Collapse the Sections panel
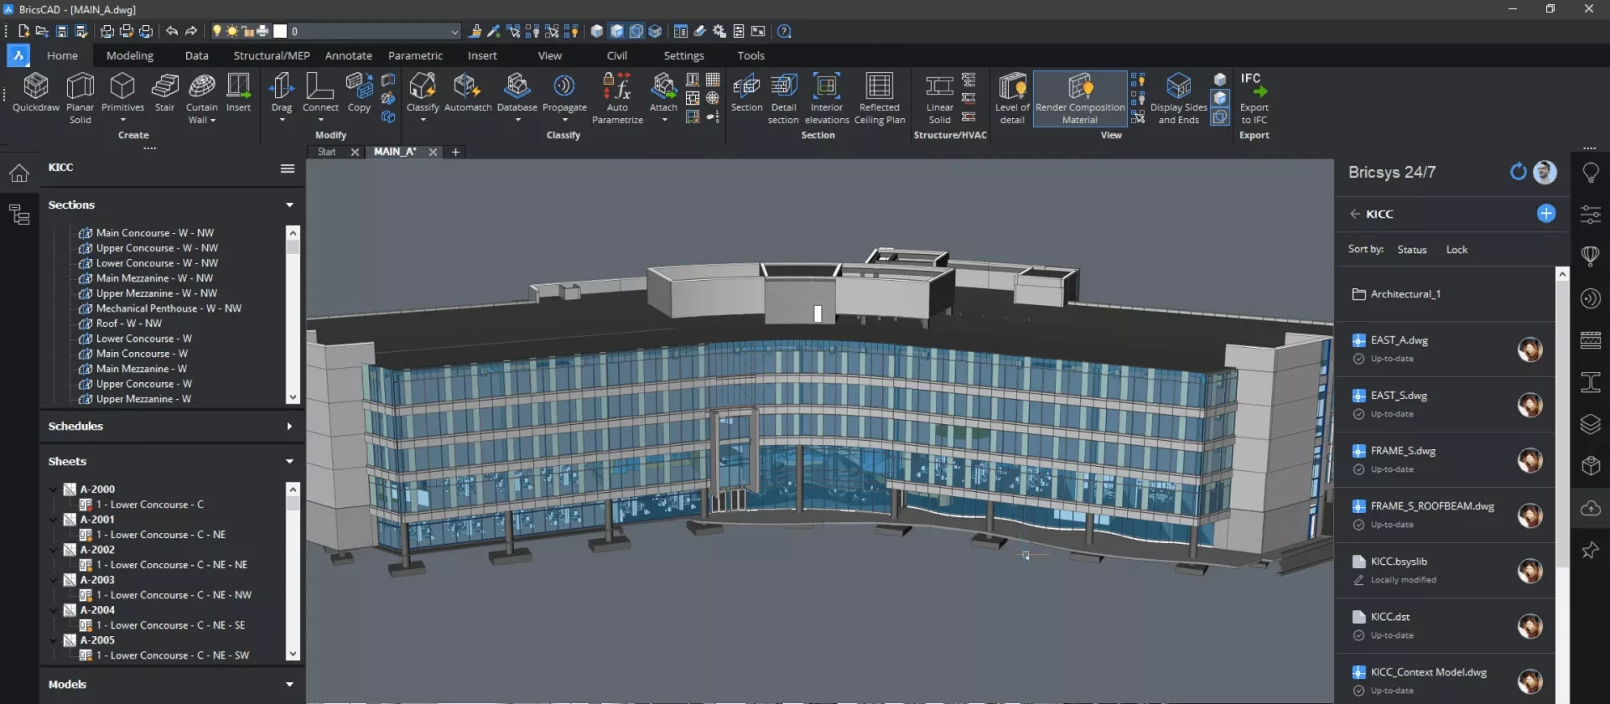 (289, 205)
